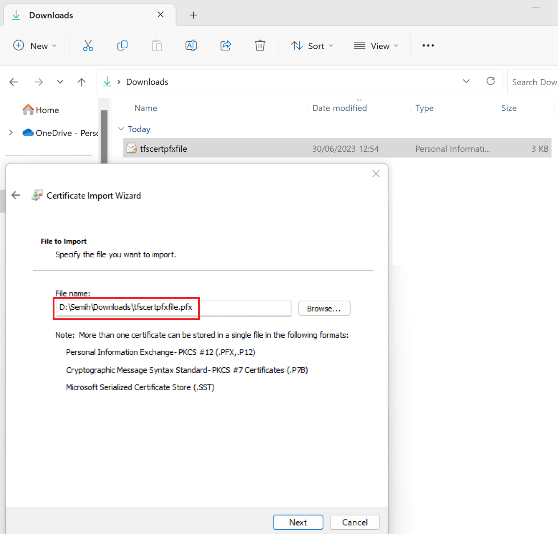The width and height of the screenshot is (558, 534).
Task: Expand the OneDrive - Personal tree item
Action: (11, 133)
